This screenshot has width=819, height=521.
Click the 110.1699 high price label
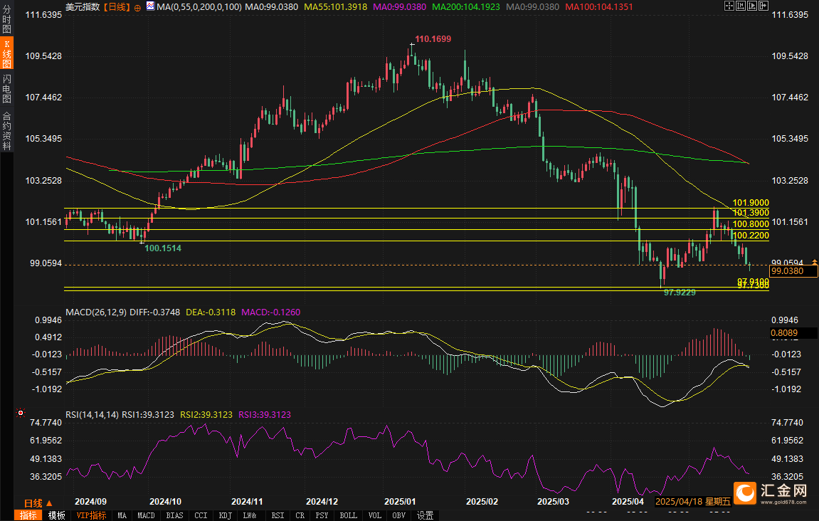pos(433,39)
